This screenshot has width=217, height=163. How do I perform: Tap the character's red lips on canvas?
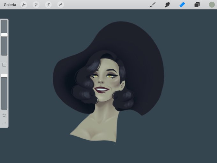(x=102, y=90)
